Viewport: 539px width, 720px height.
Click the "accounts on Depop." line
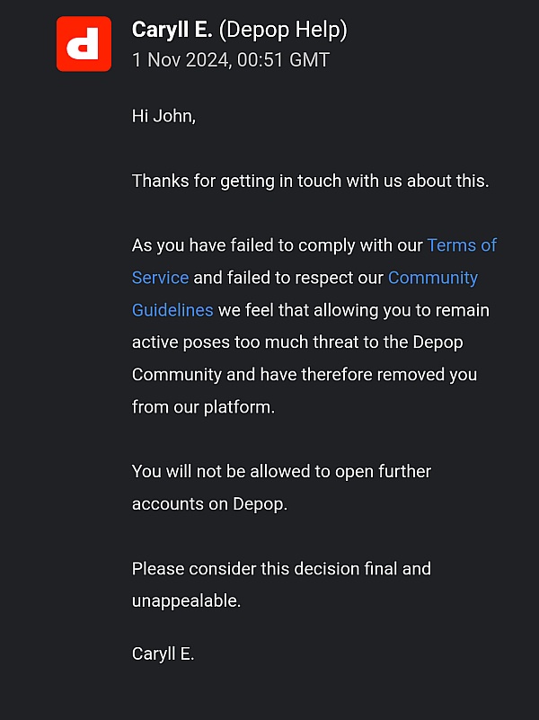pos(209,504)
